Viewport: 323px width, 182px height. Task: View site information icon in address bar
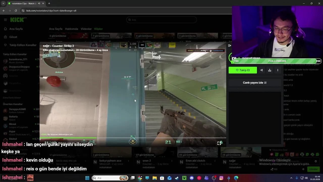[x=23, y=11]
